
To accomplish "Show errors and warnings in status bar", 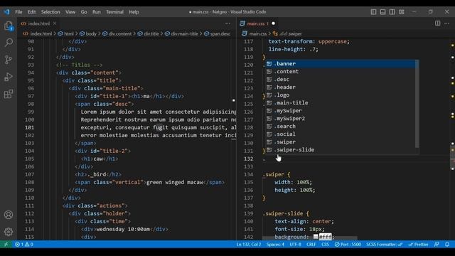I will point(24,245).
